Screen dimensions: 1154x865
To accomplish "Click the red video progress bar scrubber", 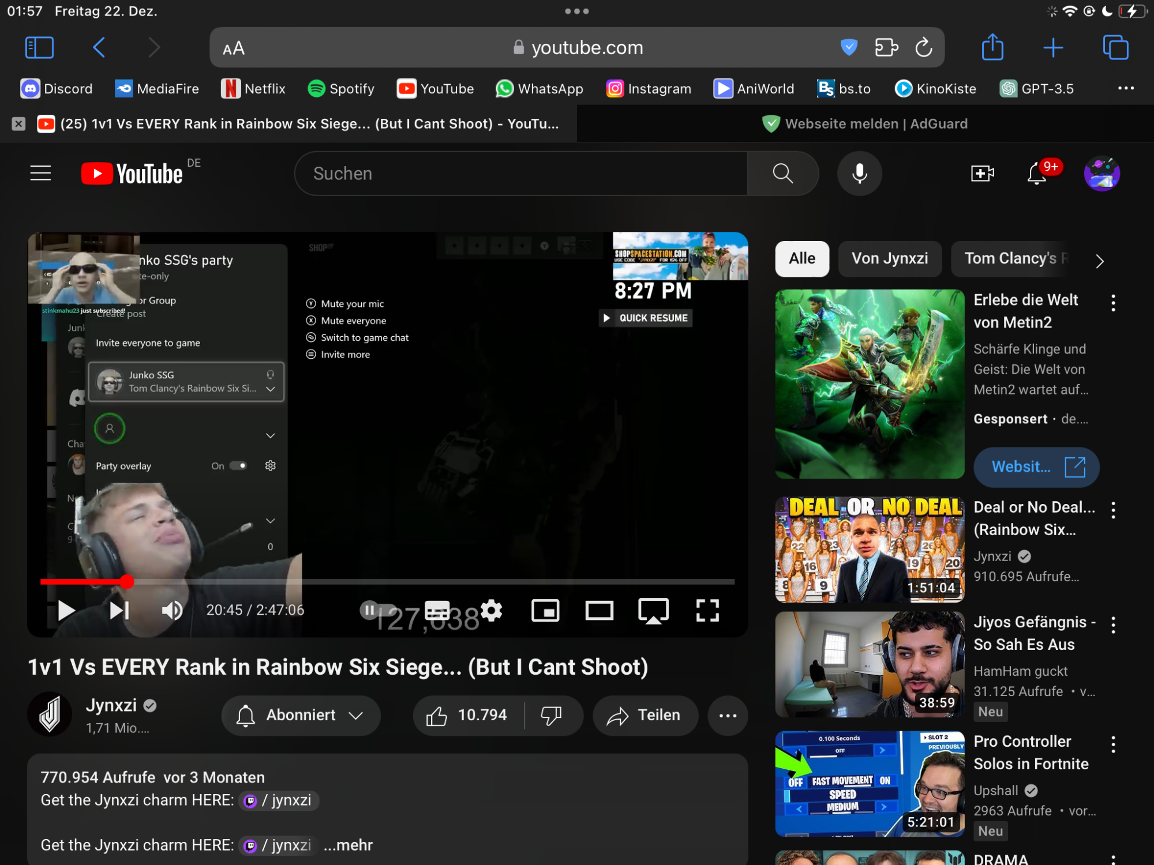I will tap(127, 582).
